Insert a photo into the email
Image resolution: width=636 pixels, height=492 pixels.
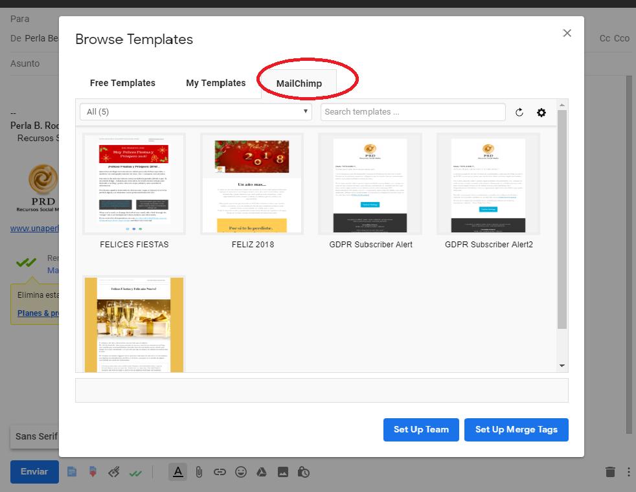(x=282, y=472)
